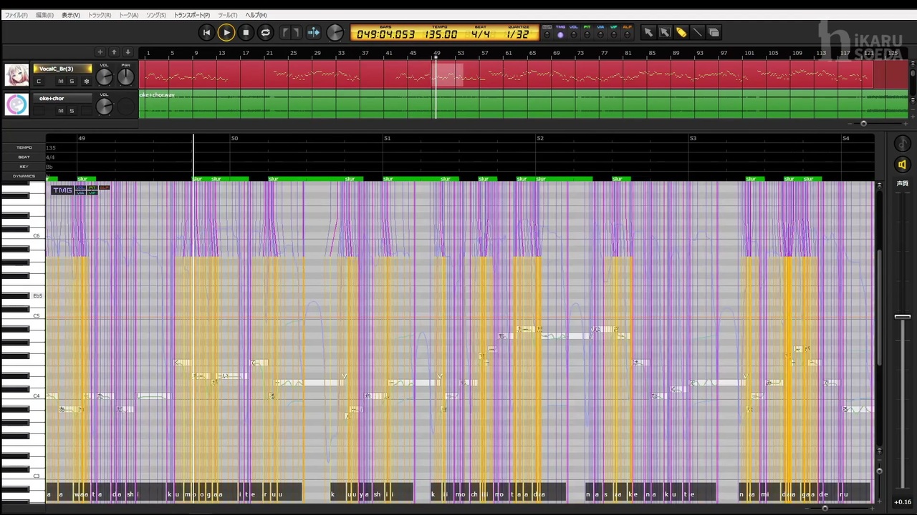Open the 編集(E) menu
Screen dimensions: 917x515
44,15
